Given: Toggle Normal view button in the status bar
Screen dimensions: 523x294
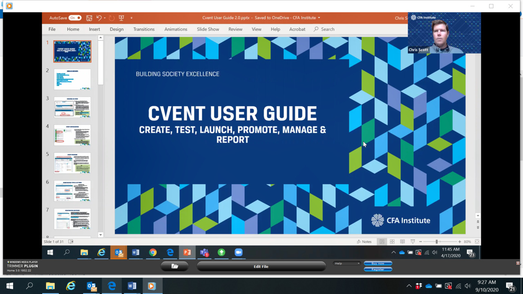Looking at the screenshot, I should (x=382, y=242).
